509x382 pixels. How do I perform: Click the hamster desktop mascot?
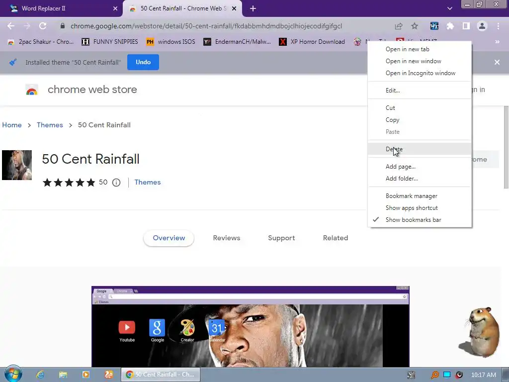(x=481, y=332)
